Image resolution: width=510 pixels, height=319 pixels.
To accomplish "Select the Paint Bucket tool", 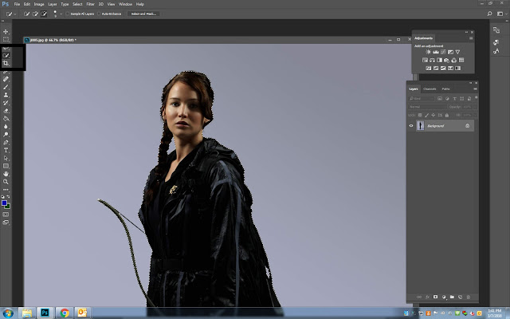I will (6, 119).
